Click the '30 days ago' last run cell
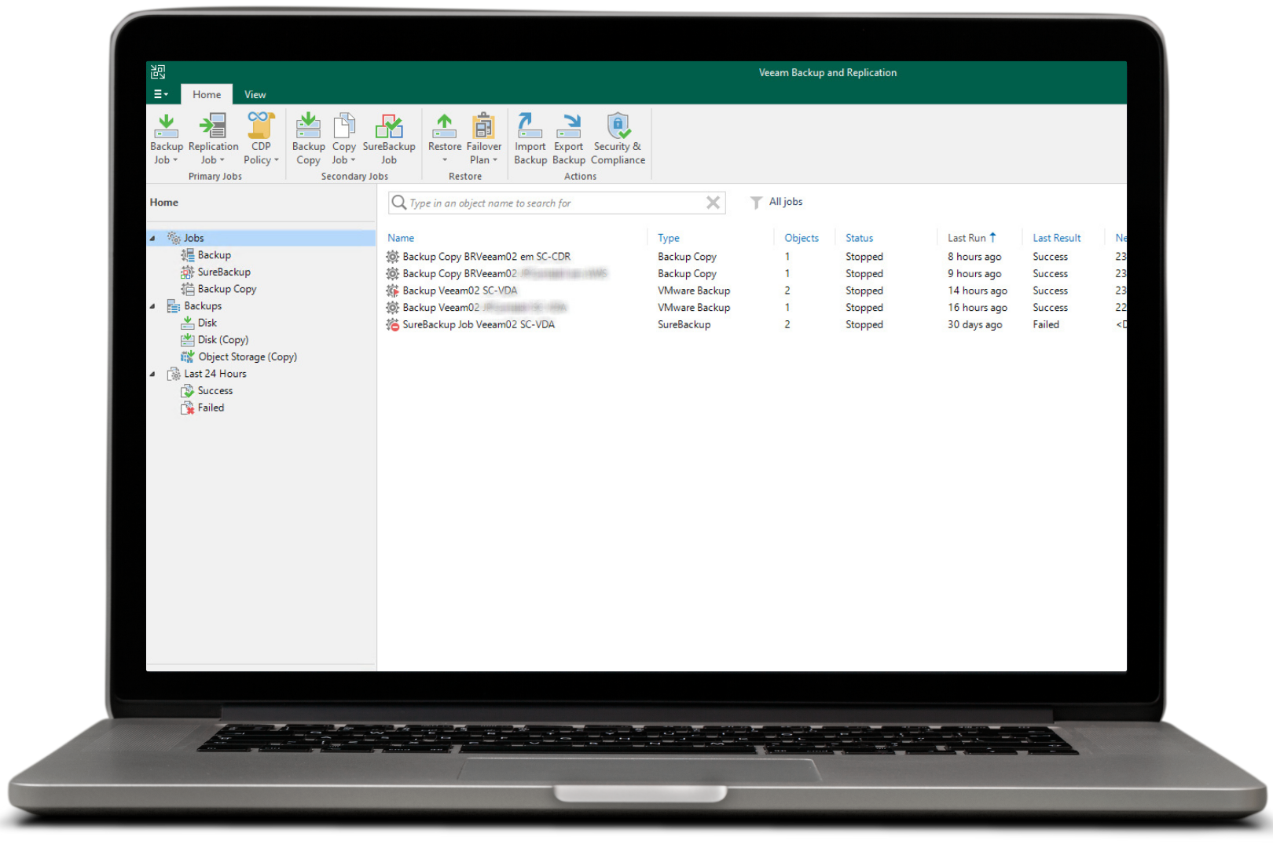 974,324
